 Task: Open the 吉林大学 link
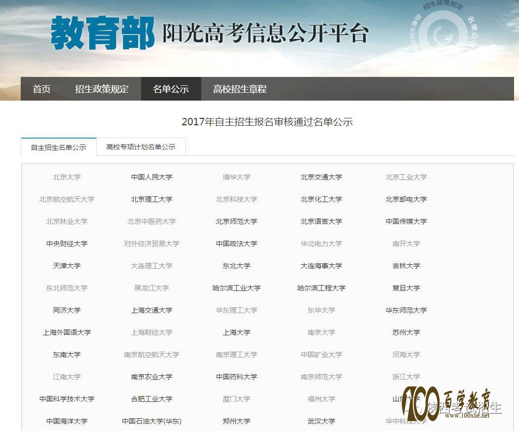406,266
